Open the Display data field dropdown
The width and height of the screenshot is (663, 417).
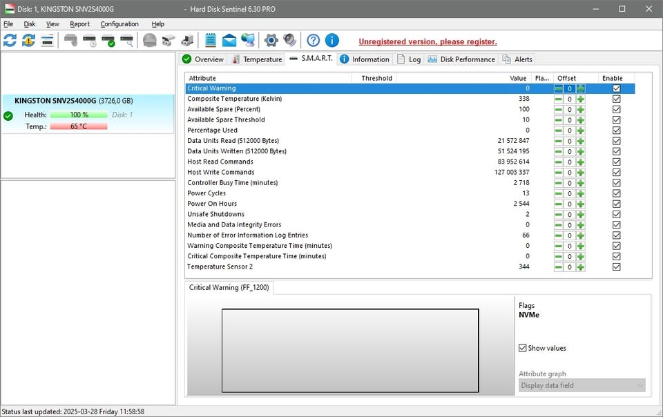pos(582,385)
